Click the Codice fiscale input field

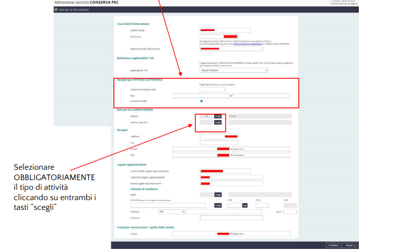click(225, 30)
